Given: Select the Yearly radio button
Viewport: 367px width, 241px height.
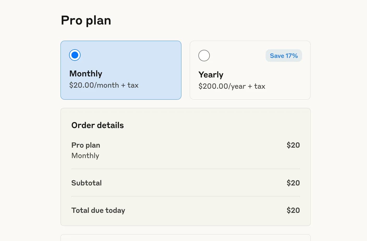Looking at the screenshot, I should click(204, 56).
